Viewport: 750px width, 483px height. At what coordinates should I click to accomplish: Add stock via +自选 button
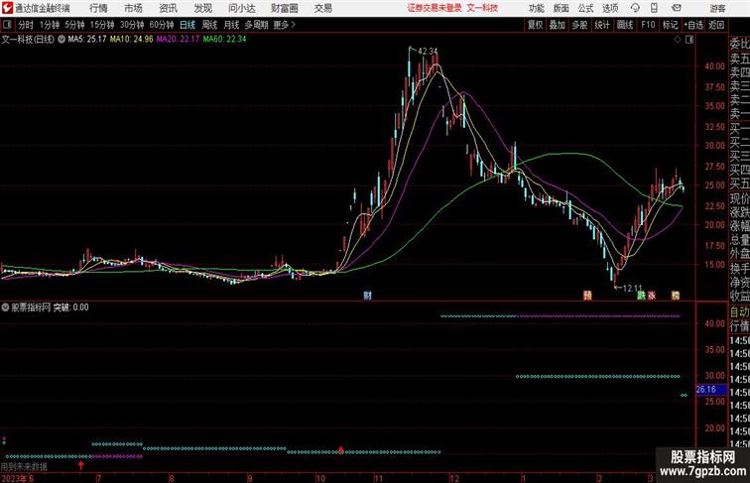click(x=693, y=25)
